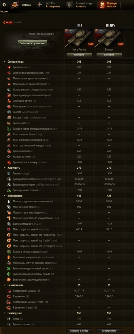Collapse the Незаметность section
This screenshot has width=134, height=334.
click(4, 285)
